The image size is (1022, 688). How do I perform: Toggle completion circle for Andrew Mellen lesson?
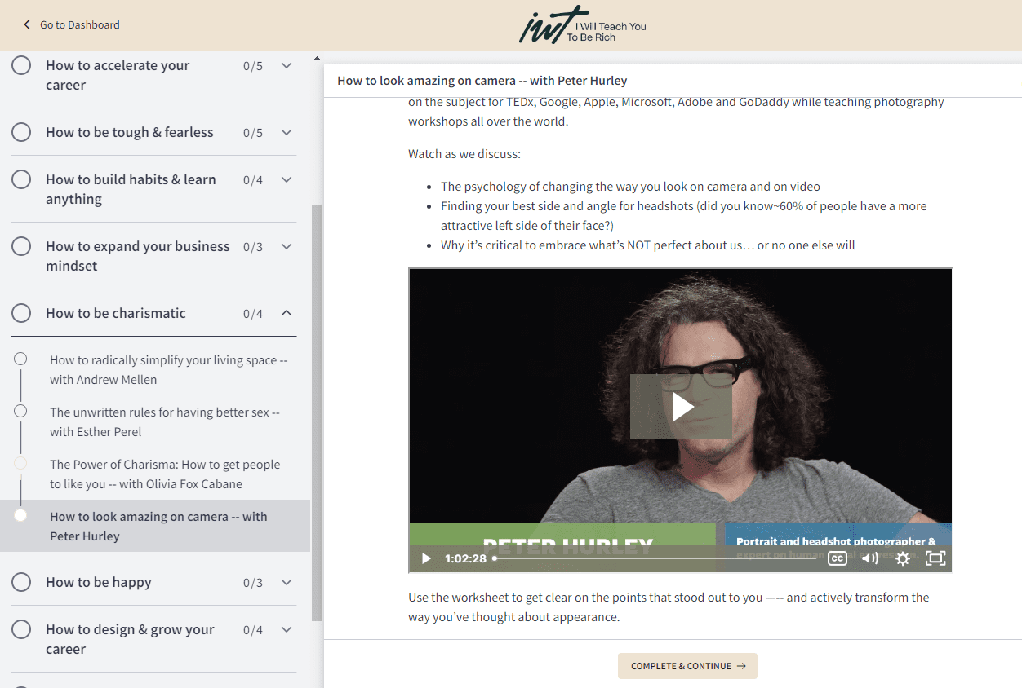tap(20, 359)
